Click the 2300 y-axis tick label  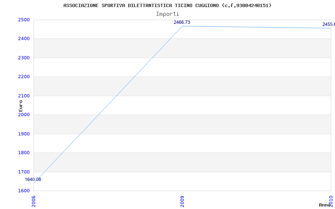24,58
